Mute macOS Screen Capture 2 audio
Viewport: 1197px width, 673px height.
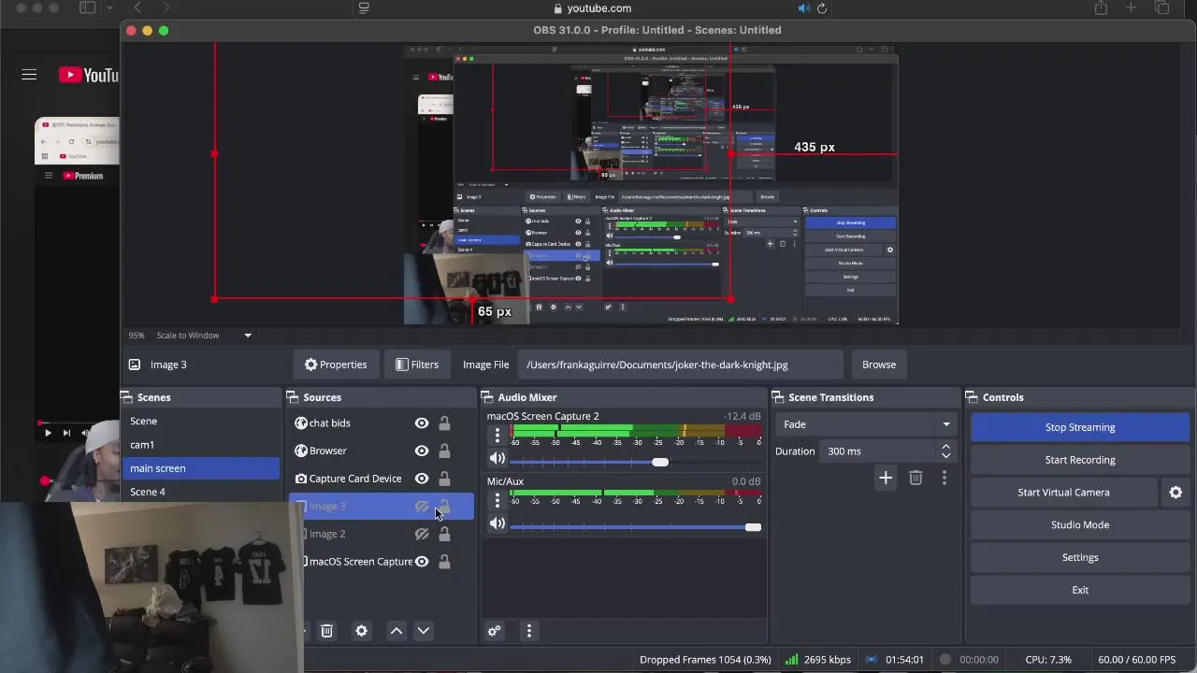point(498,458)
